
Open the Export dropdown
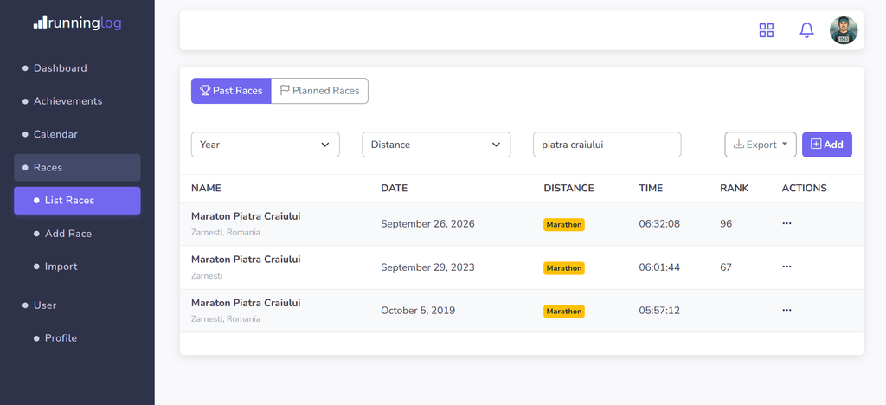click(x=761, y=145)
